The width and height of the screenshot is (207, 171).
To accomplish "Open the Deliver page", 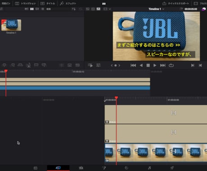I will click(x=172, y=168).
